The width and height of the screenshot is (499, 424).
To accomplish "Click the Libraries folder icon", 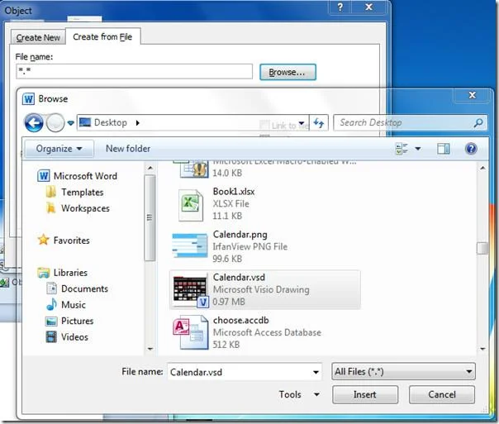I will click(43, 273).
